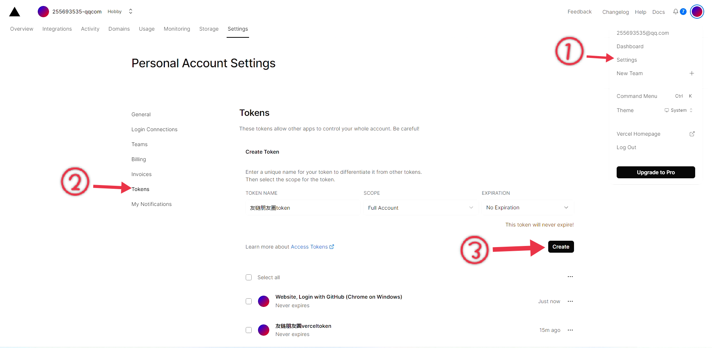Tick the checkbox for the GitHub login token
The height and width of the screenshot is (348, 712).
coord(249,301)
